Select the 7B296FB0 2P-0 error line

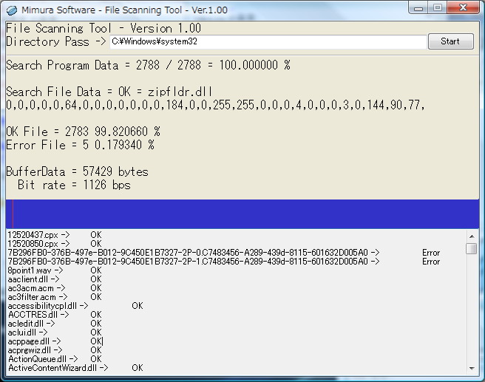223,253
